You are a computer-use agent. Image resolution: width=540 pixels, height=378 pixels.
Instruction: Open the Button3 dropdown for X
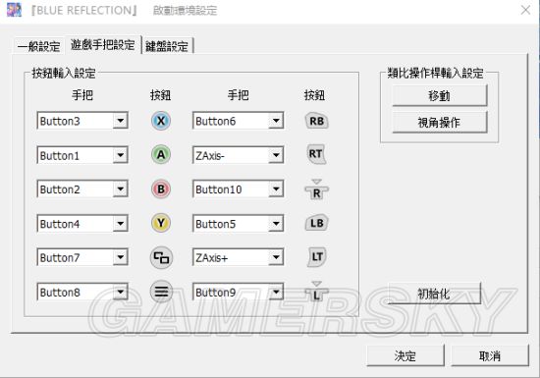120,121
